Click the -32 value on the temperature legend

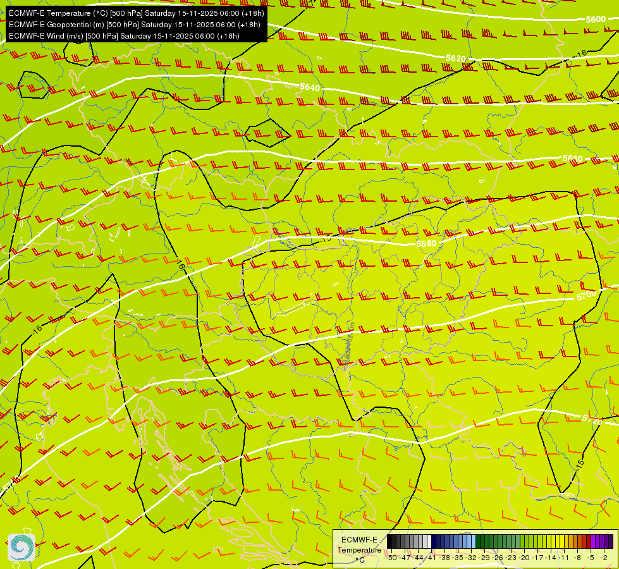pos(471,558)
